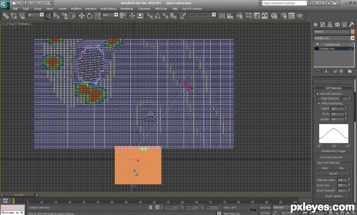357x215 pixels.
Task: Click the Pin Stack icon
Action: point(317,71)
